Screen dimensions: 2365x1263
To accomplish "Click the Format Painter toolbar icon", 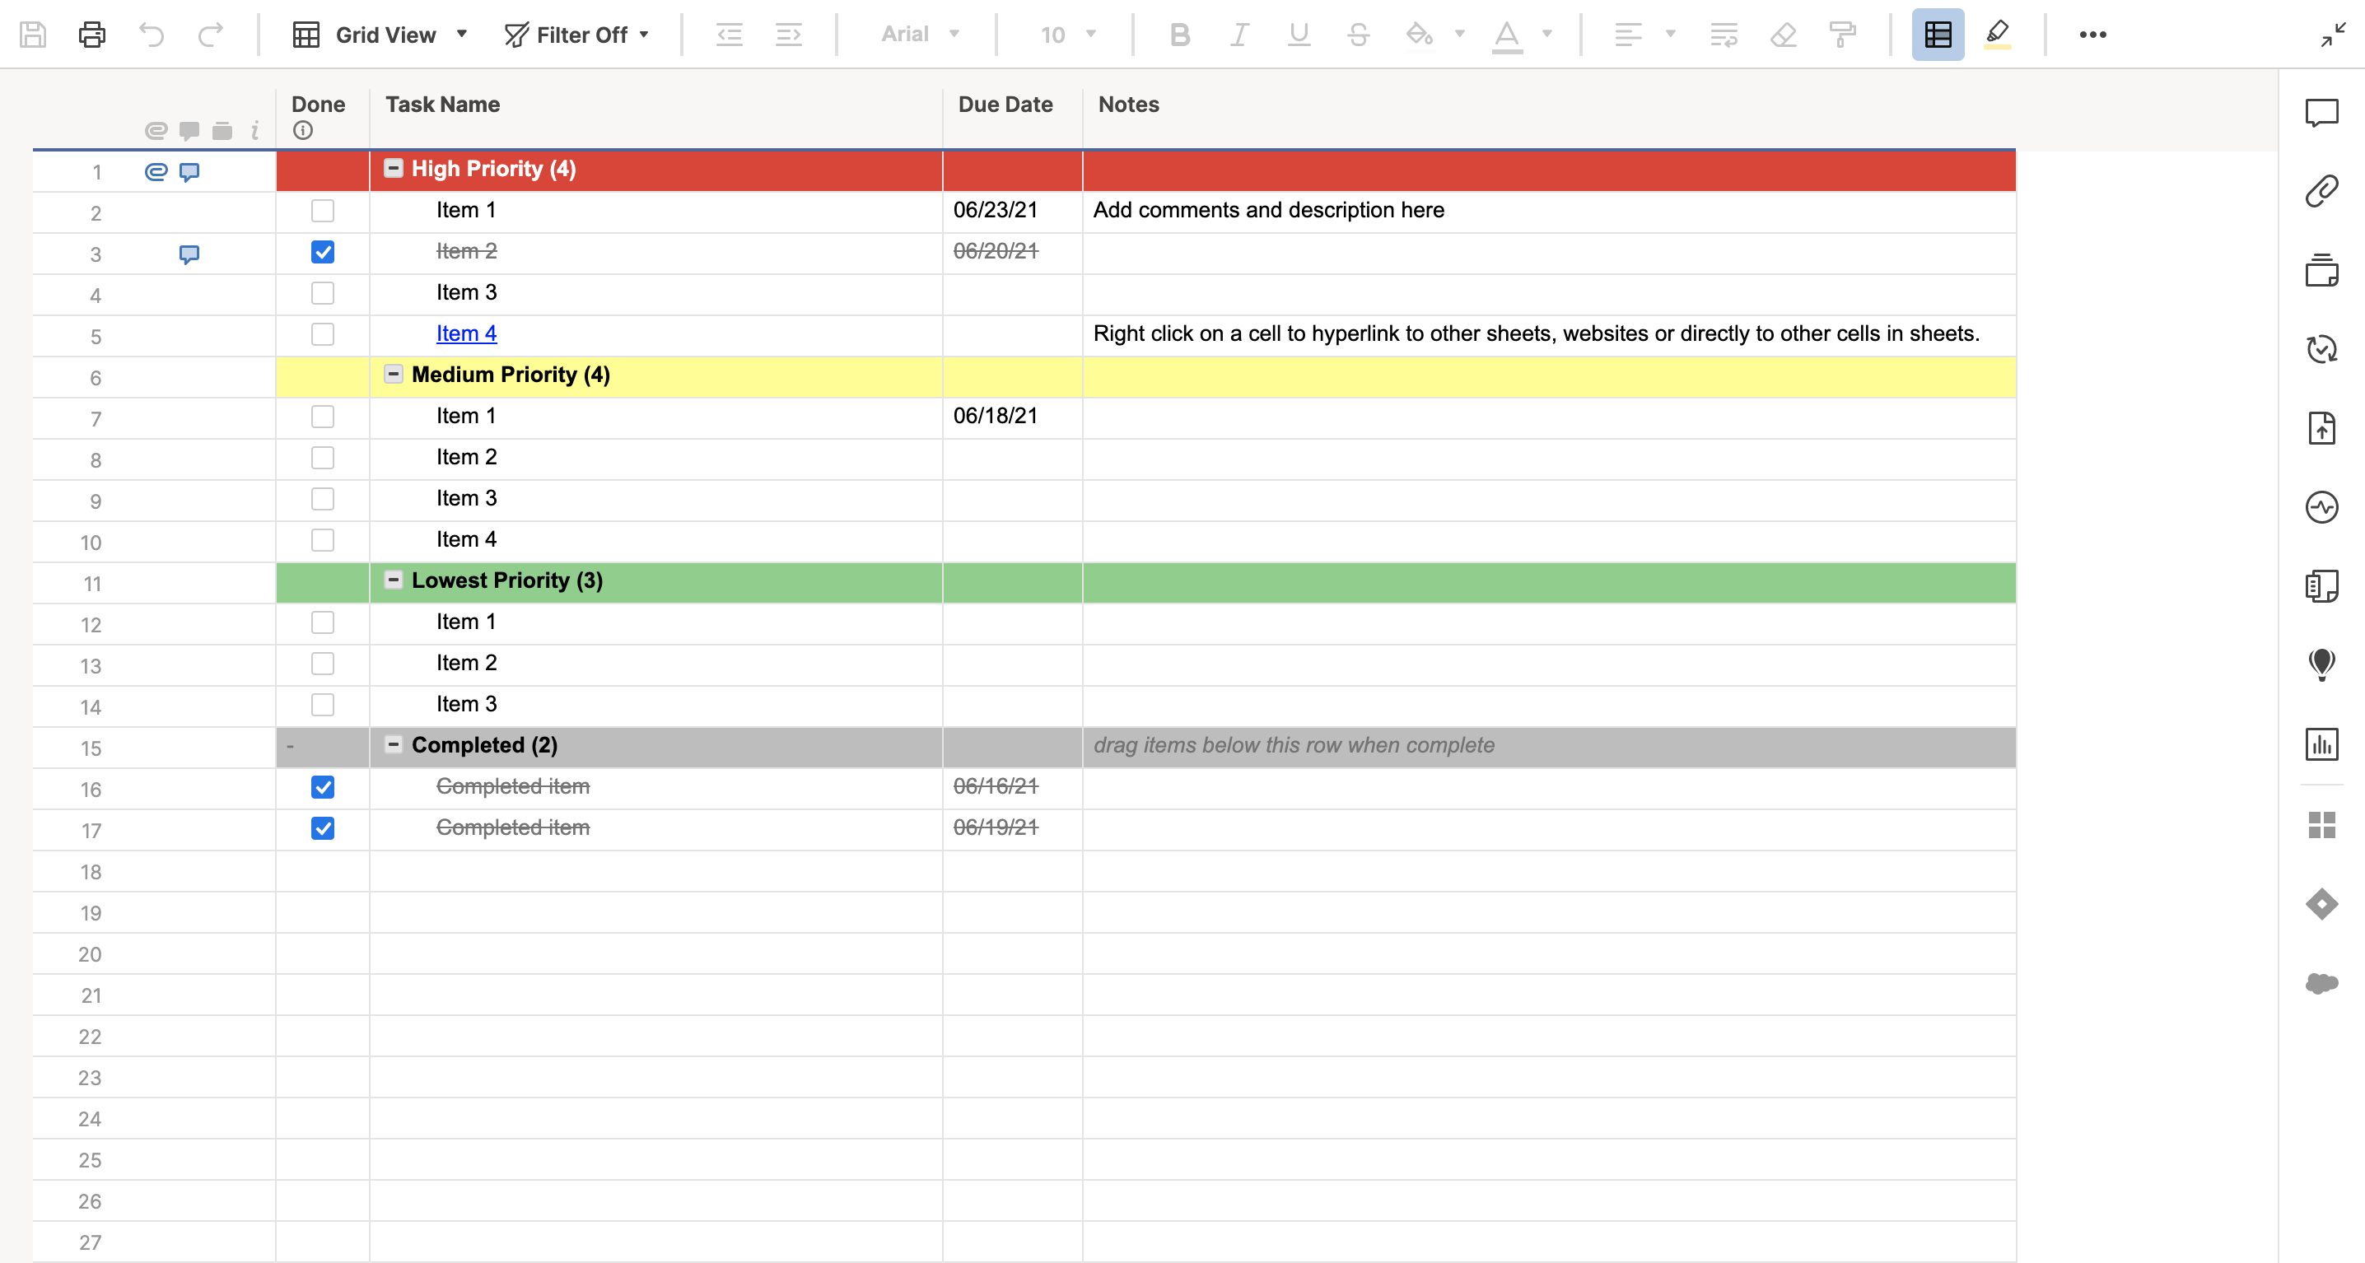I will tap(1842, 35).
